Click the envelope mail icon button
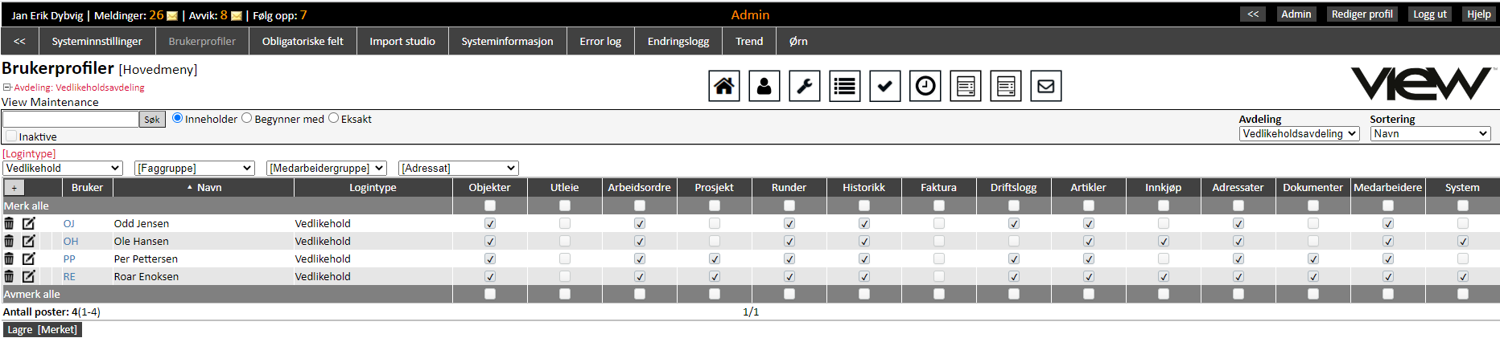 tap(1045, 86)
